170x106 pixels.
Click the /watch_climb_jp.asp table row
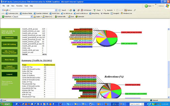pos(34,29)
